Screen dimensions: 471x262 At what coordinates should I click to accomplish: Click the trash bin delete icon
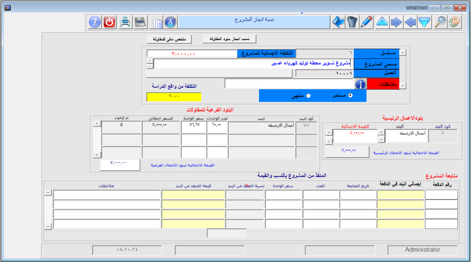tap(352, 22)
